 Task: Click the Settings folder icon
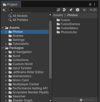click(10, 40)
